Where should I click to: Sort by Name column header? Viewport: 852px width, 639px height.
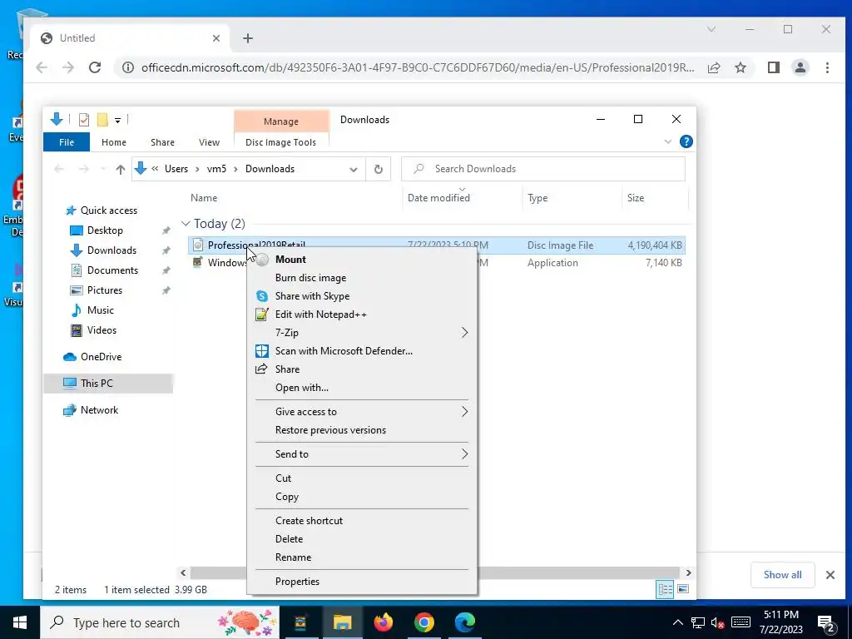(204, 198)
